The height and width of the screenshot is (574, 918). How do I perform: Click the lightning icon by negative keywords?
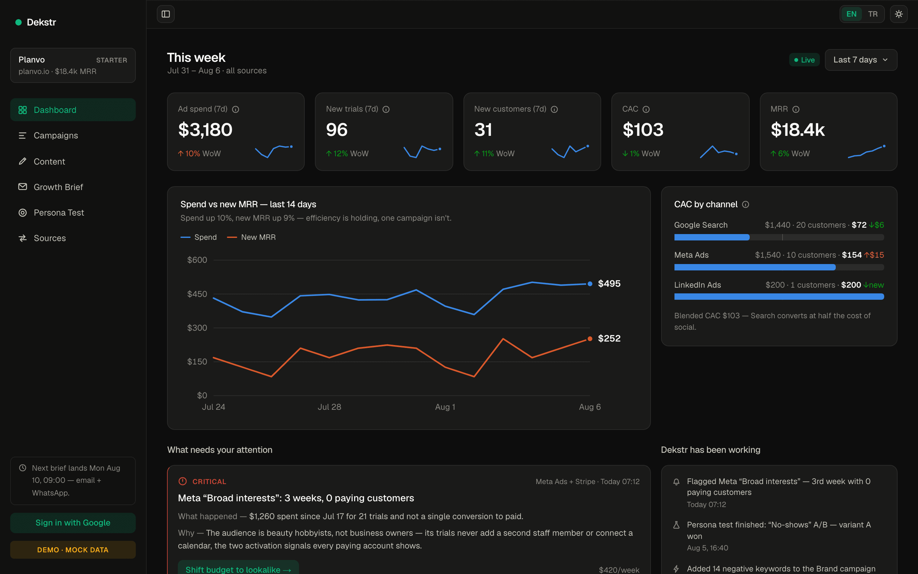point(676,569)
